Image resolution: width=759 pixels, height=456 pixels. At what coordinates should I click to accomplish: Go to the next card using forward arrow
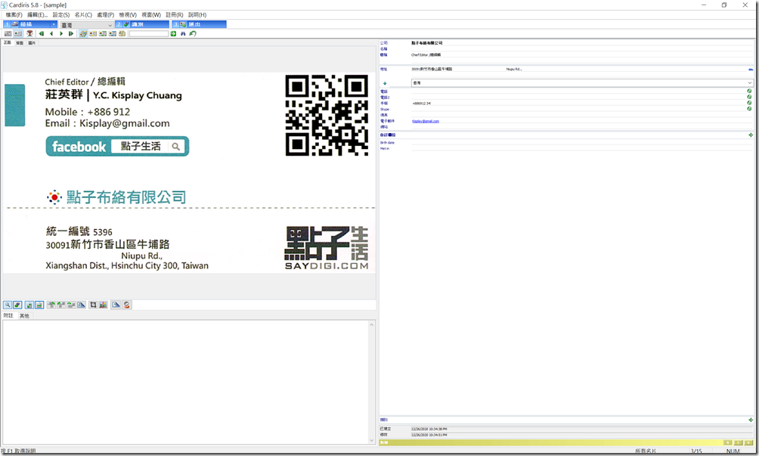tap(61, 33)
